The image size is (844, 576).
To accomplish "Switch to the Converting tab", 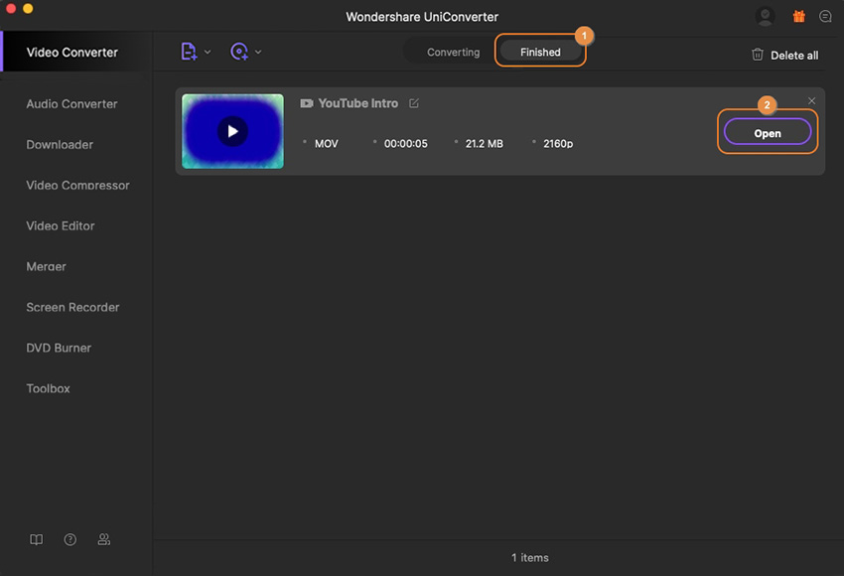I will (453, 53).
